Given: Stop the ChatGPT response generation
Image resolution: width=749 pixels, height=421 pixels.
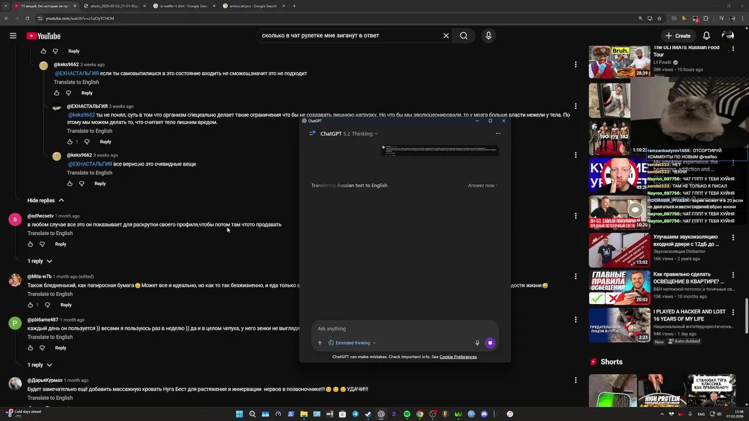Looking at the screenshot, I should 490,343.
